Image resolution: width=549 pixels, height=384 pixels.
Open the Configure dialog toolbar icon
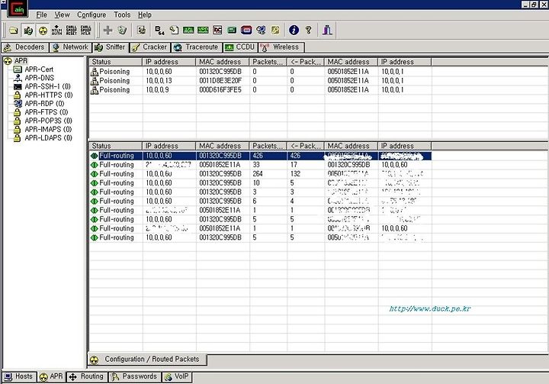point(142,31)
